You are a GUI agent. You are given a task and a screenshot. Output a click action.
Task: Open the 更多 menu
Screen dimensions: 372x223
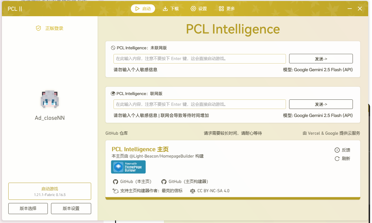(x=226, y=9)
